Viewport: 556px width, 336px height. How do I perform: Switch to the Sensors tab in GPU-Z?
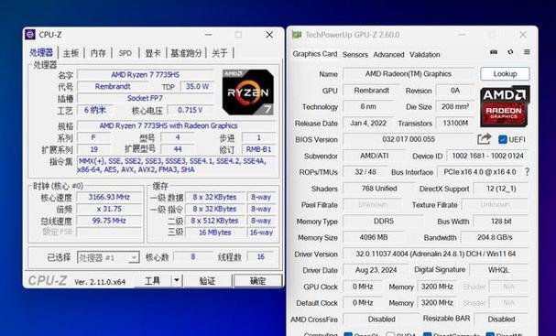355,55
